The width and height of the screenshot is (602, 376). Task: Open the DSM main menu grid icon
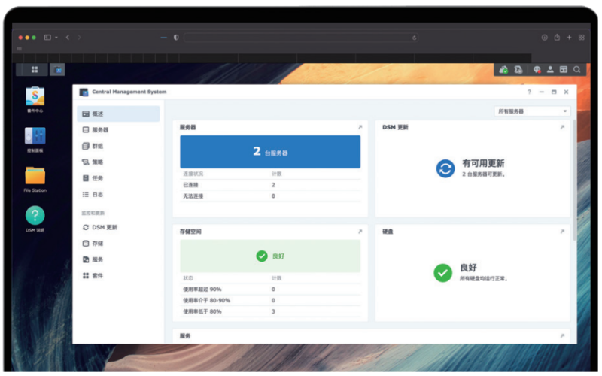35,69
